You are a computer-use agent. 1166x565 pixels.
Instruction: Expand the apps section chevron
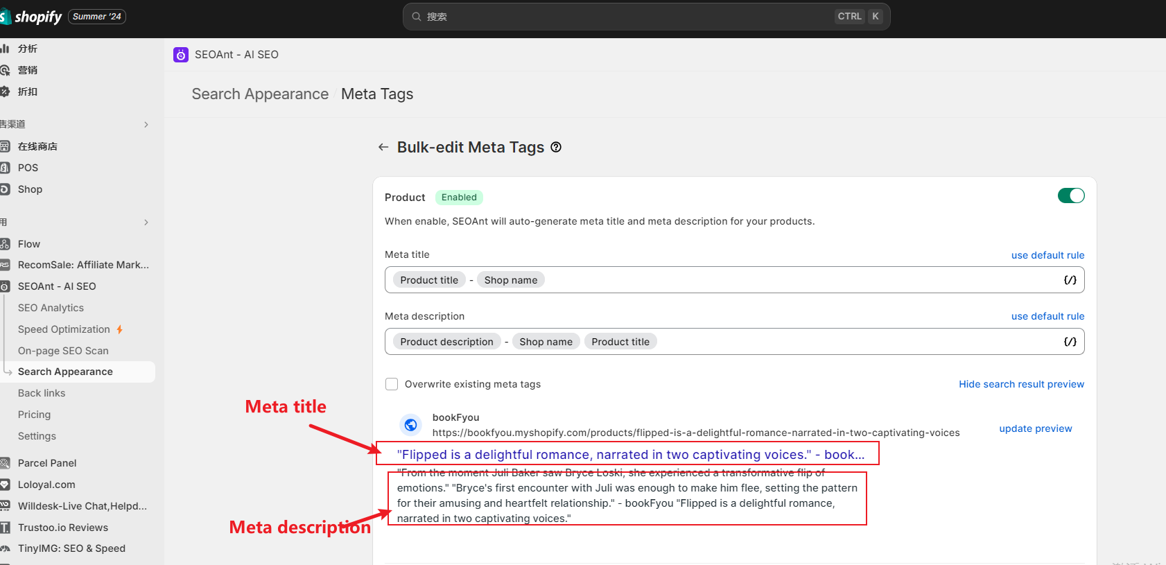pyautogui.click(x=146, y=223)
